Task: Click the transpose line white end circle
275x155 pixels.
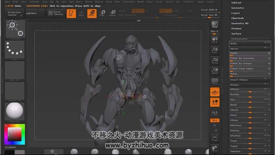Action: tap(145, 96)
